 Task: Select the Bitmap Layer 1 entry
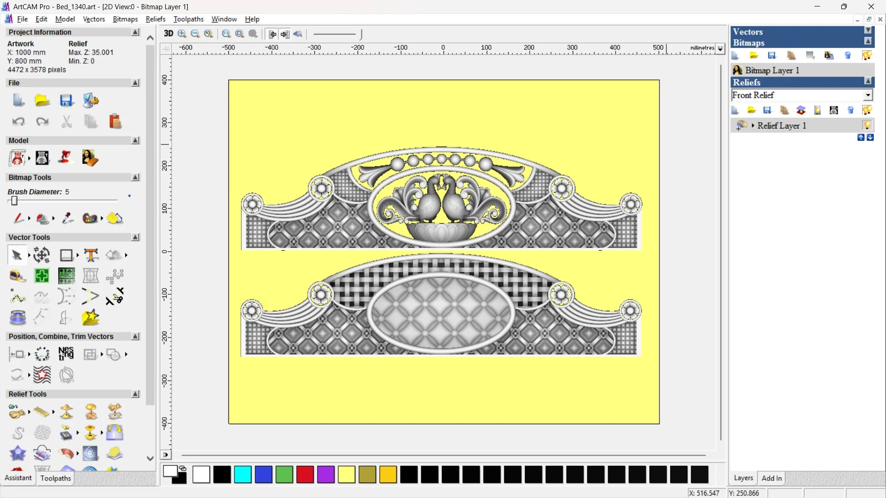click(772, 70)
